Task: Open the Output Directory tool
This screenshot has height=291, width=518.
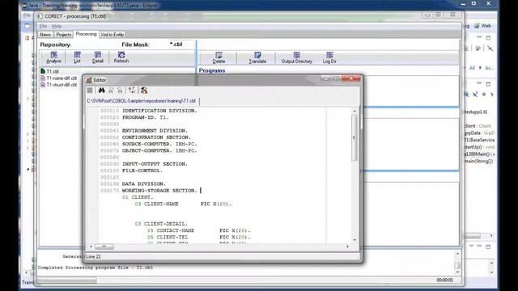Action: 297,57
